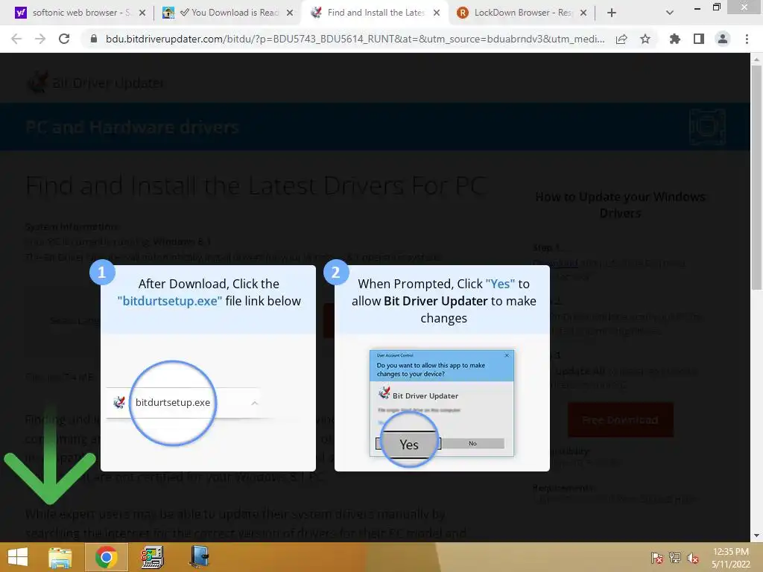View site security padlock info
This screenshot has height=572, width=763.
pyautogui.click(x=94, y=39)
